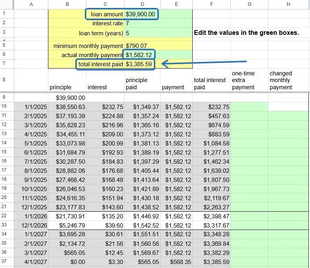Screen dimensions: 310x268
Task: Click the 'loan amount' label
Action: coord(107,14)
